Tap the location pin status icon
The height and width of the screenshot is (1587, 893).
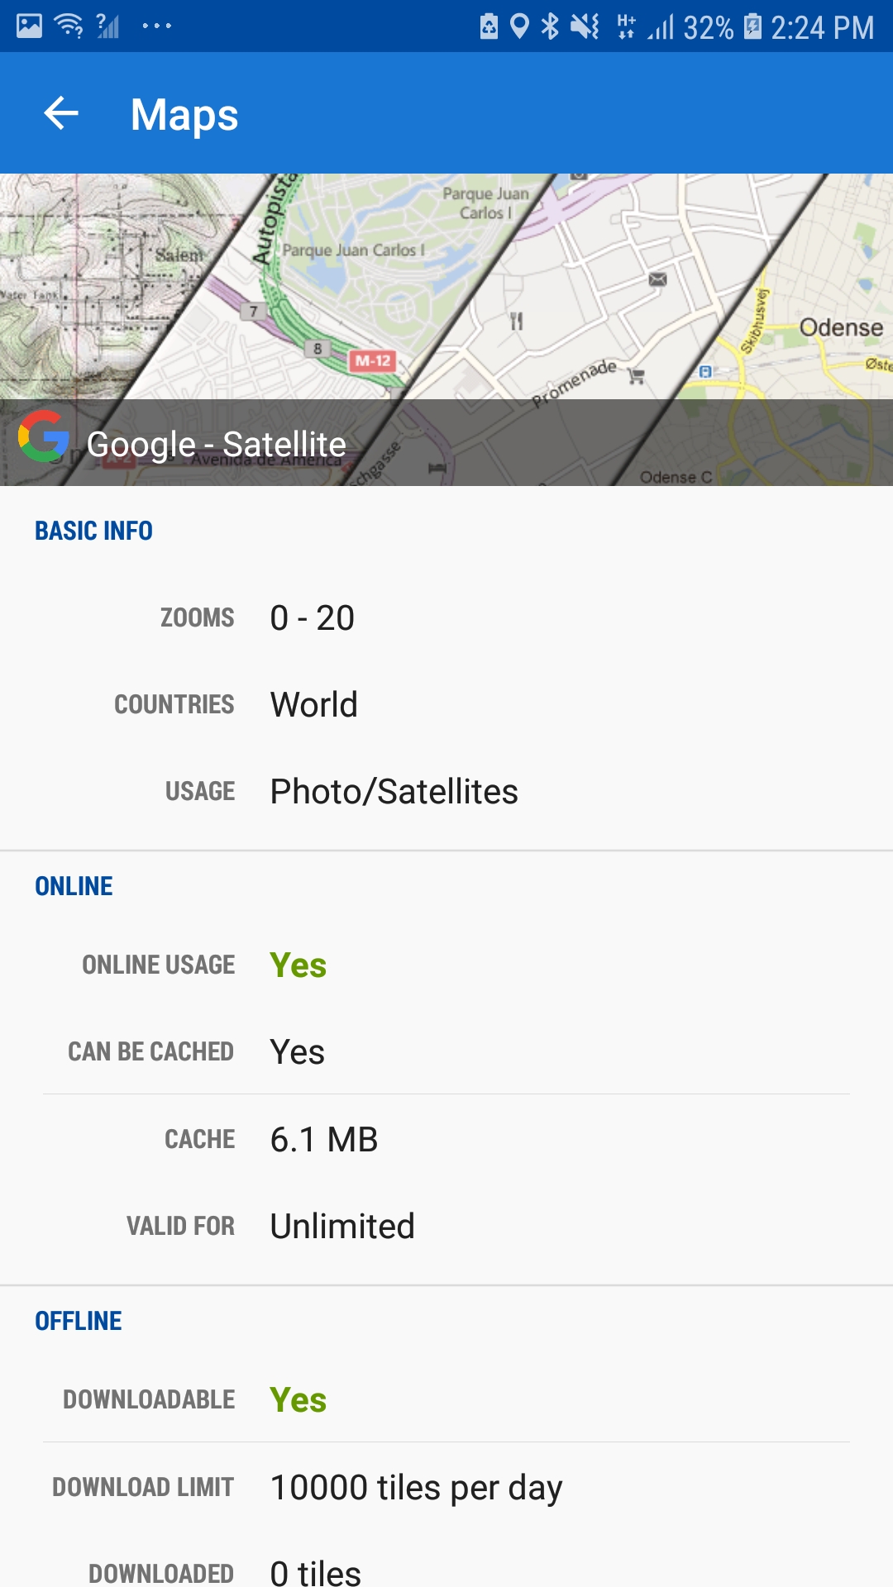coord(519,26)
